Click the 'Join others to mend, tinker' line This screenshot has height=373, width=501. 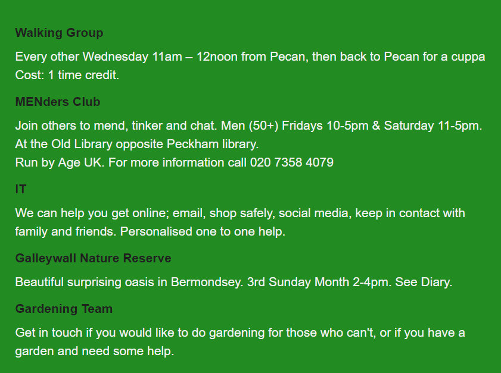point(248,126)
